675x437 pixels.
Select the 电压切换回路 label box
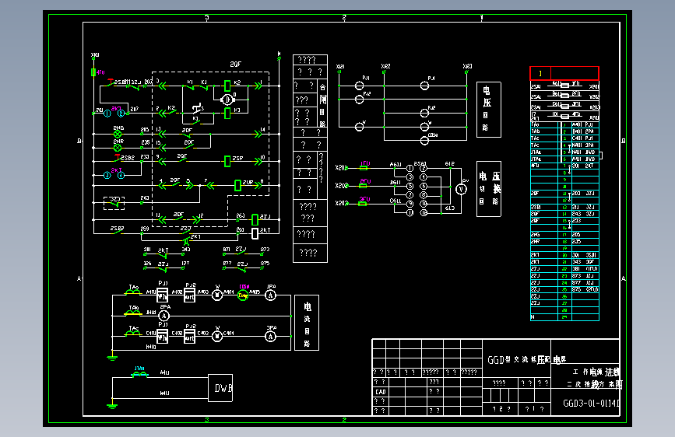tap(489, 189)
